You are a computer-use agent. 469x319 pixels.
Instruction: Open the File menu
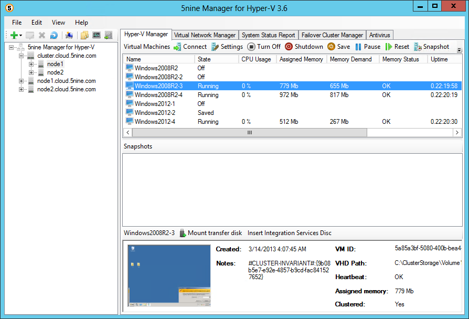(x=17, y=23)
